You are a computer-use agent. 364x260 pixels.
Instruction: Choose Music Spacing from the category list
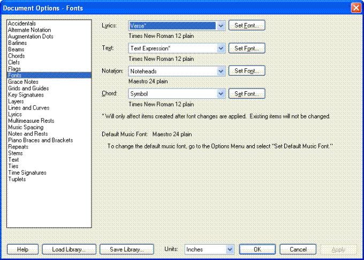tap(26, 127)
